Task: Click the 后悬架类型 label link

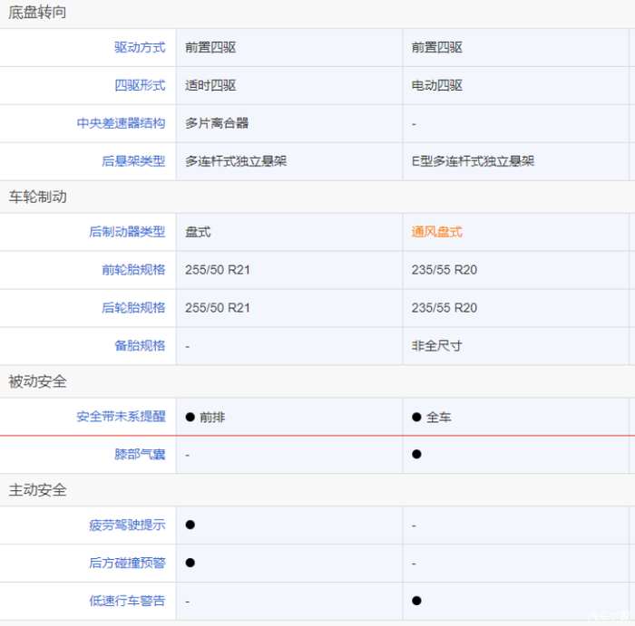Action: (x=133, y=161)
